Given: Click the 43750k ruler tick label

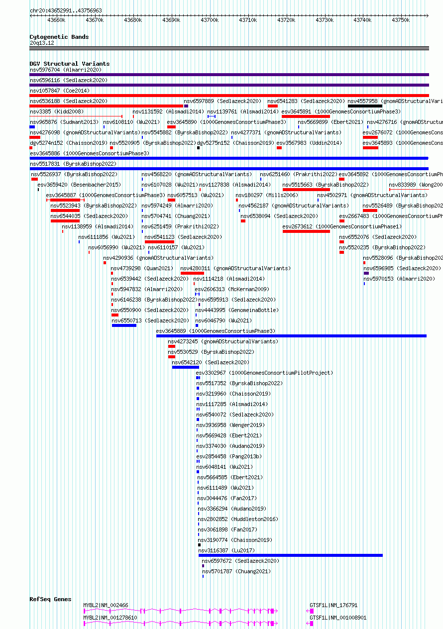Looking at the screenshot, I should click(401, 20).
